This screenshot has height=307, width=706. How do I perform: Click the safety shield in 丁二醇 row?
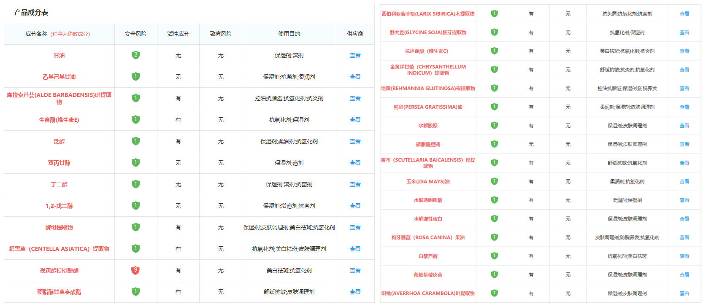pos(135,184)
